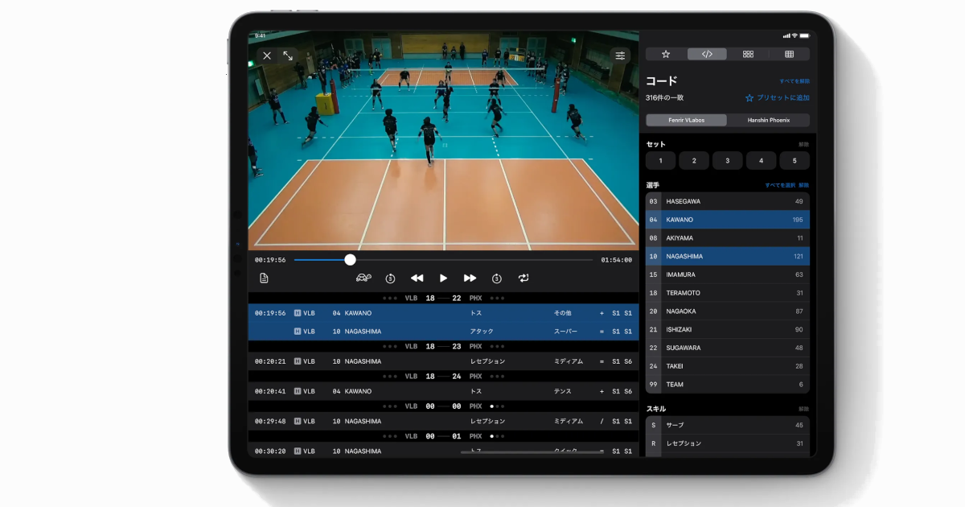Image resolution: width=965 pixels, height=507 pixels.
Task: Select the slow-motion turtle playback icon
Action: coord(363,278)
